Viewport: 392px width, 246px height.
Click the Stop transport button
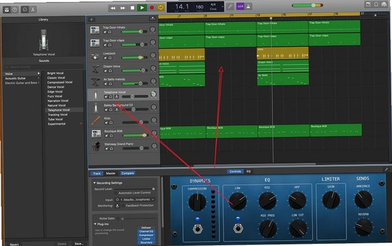[x=132, y=8]
